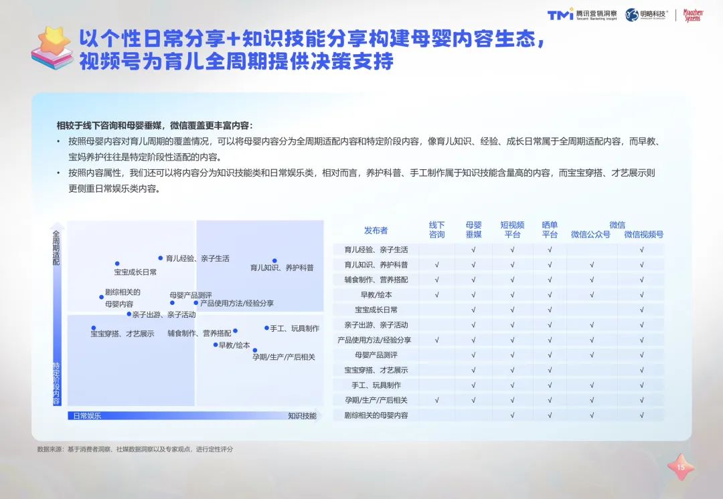Click scatter chart label 剧综相关的母婴内容
The height and width of the screenshot is (499, 723).
(x=123, y=298)
